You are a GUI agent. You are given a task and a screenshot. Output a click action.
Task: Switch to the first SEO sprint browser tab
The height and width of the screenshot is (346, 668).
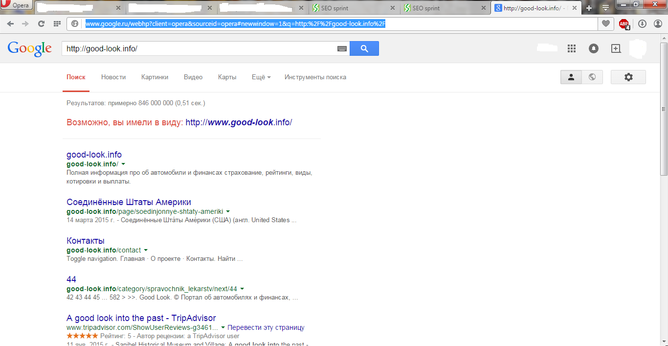tap(355, 8)
